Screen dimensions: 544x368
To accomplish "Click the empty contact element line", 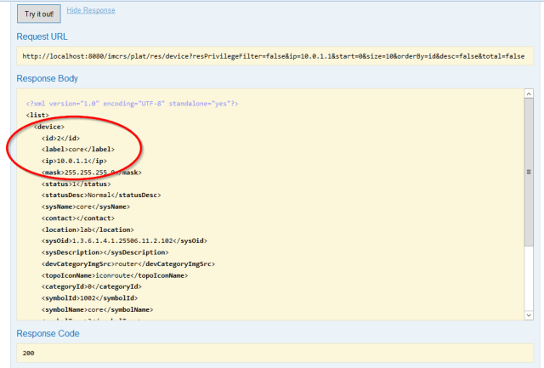I will pos(78,218).
